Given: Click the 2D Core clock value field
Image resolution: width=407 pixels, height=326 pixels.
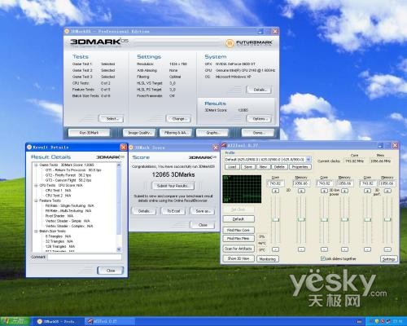Looking at the screenshot, I should [275, 183].
